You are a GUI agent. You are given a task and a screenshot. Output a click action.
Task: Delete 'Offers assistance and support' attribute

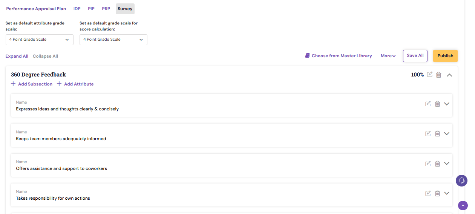438,164
